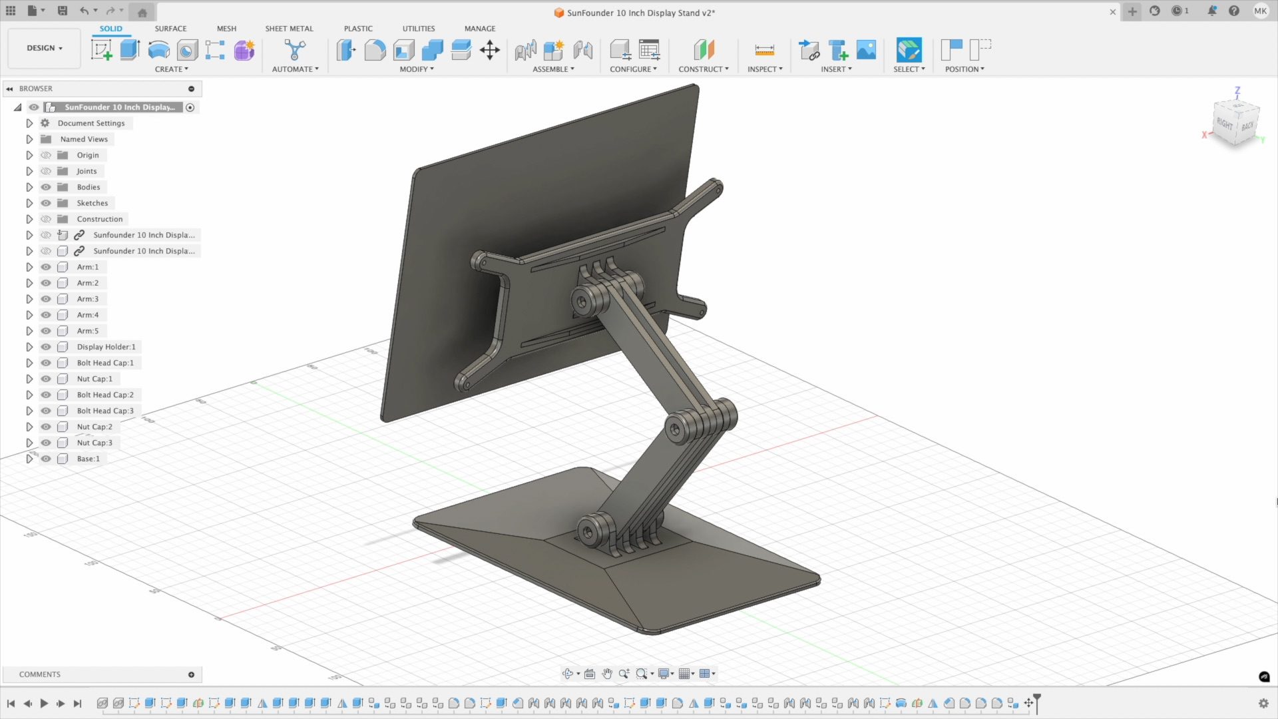
Task: Open the CONSTRUCT menu label
Action: coord(703,69)
